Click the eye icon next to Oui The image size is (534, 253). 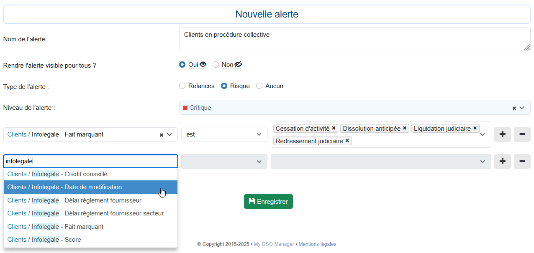pos(203,64)
